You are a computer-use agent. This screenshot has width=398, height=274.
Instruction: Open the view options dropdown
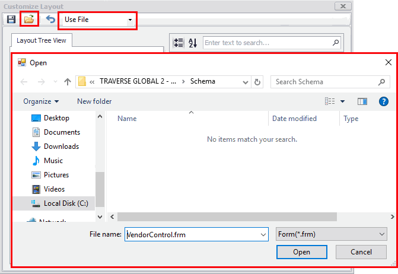[x=343, y=101]
